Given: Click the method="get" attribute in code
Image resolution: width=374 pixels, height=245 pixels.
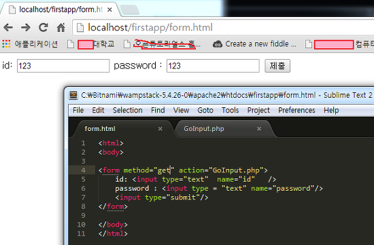Looking at the screenshot, I should (x=149, y=170).
